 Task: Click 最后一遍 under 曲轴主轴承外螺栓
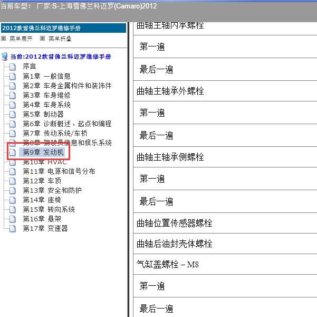tap(157, 135)
